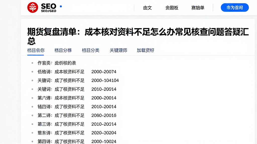This screenshot has width=257, height=144.
Task: Click the page title starting 期货复盘清单
Action: 138,36
